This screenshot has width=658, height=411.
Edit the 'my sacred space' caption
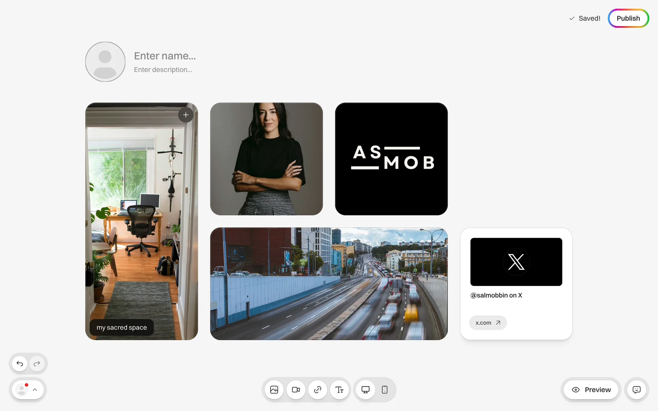(x=122, y=327)
